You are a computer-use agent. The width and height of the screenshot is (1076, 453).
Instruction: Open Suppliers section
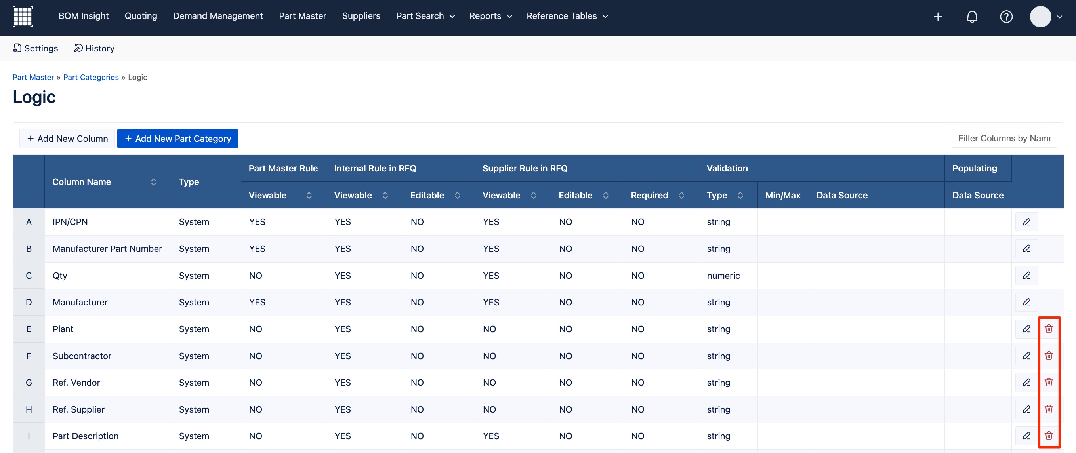(x=361, y=16)
